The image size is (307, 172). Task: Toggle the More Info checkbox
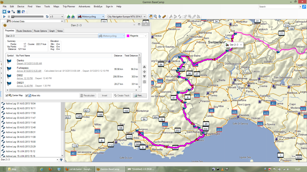(26, 96)
